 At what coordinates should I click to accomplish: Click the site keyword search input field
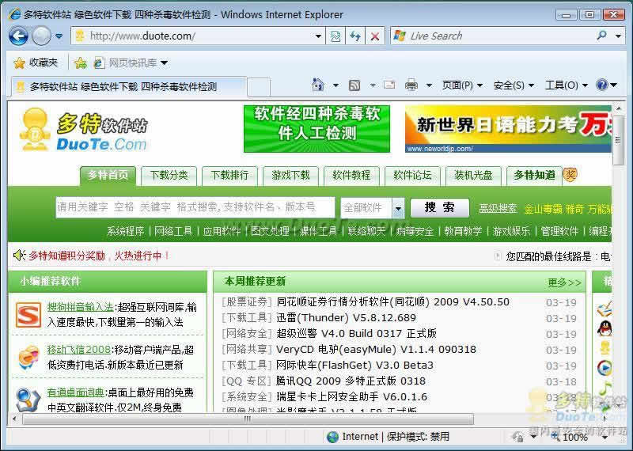tap(195, 207)
